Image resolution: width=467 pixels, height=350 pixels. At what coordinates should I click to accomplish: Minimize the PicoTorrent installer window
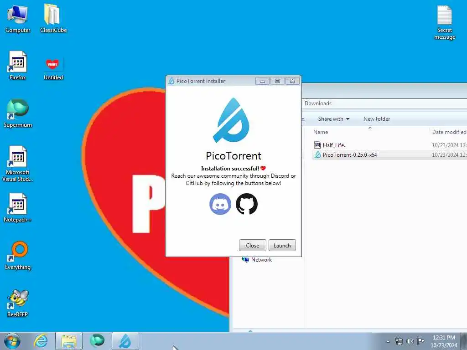[262, 81]
